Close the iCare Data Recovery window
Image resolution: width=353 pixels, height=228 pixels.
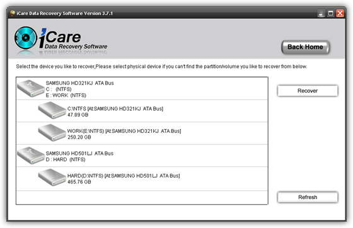click(340, 13)
